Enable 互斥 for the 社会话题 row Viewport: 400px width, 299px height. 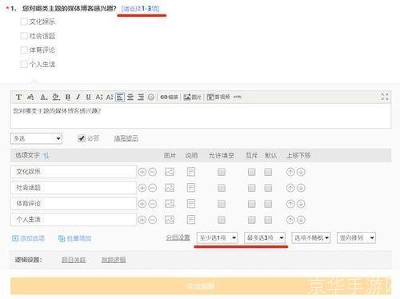[x=251, y=188]
